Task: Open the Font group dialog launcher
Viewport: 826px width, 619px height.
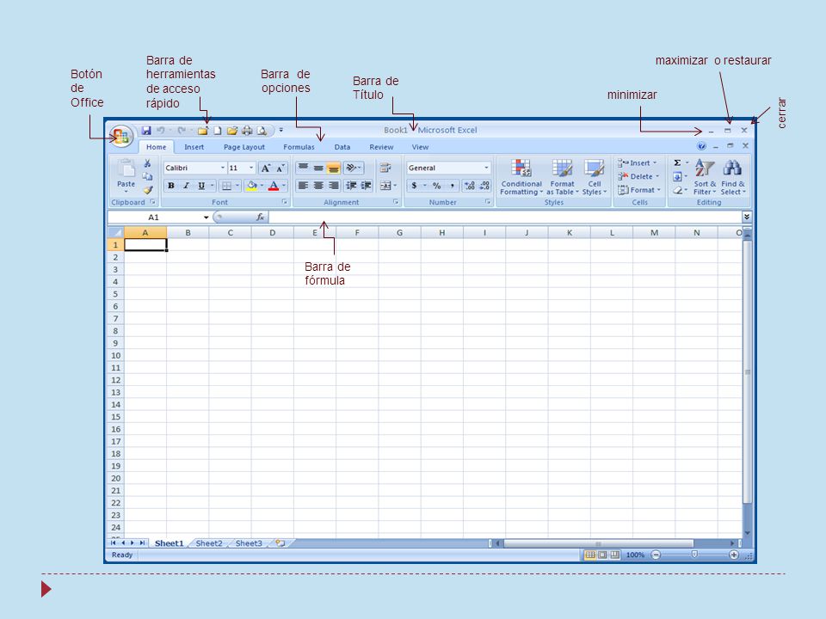Action: [x=285, y=202]
